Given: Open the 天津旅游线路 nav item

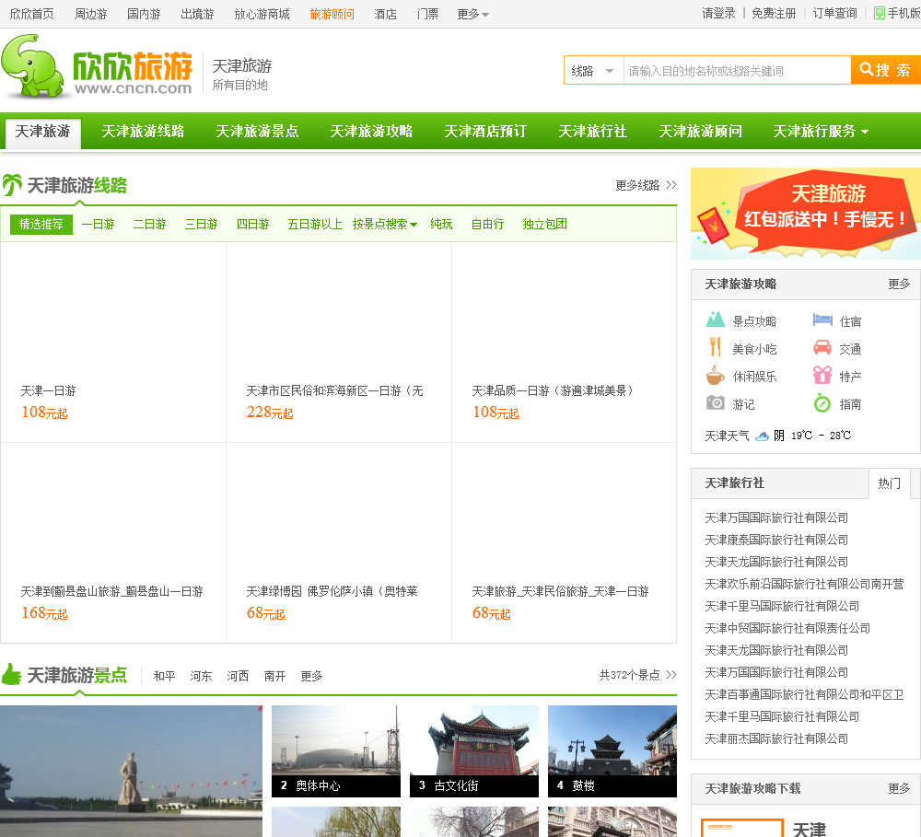Looking at the screenshot, I should pos(143,131).
